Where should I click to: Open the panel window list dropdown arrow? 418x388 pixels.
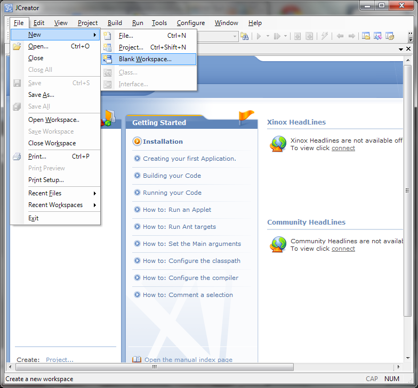coord(401,49)
